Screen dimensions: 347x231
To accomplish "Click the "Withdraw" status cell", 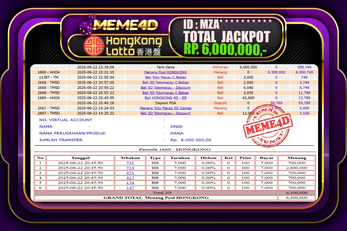I will pos(220,67).
